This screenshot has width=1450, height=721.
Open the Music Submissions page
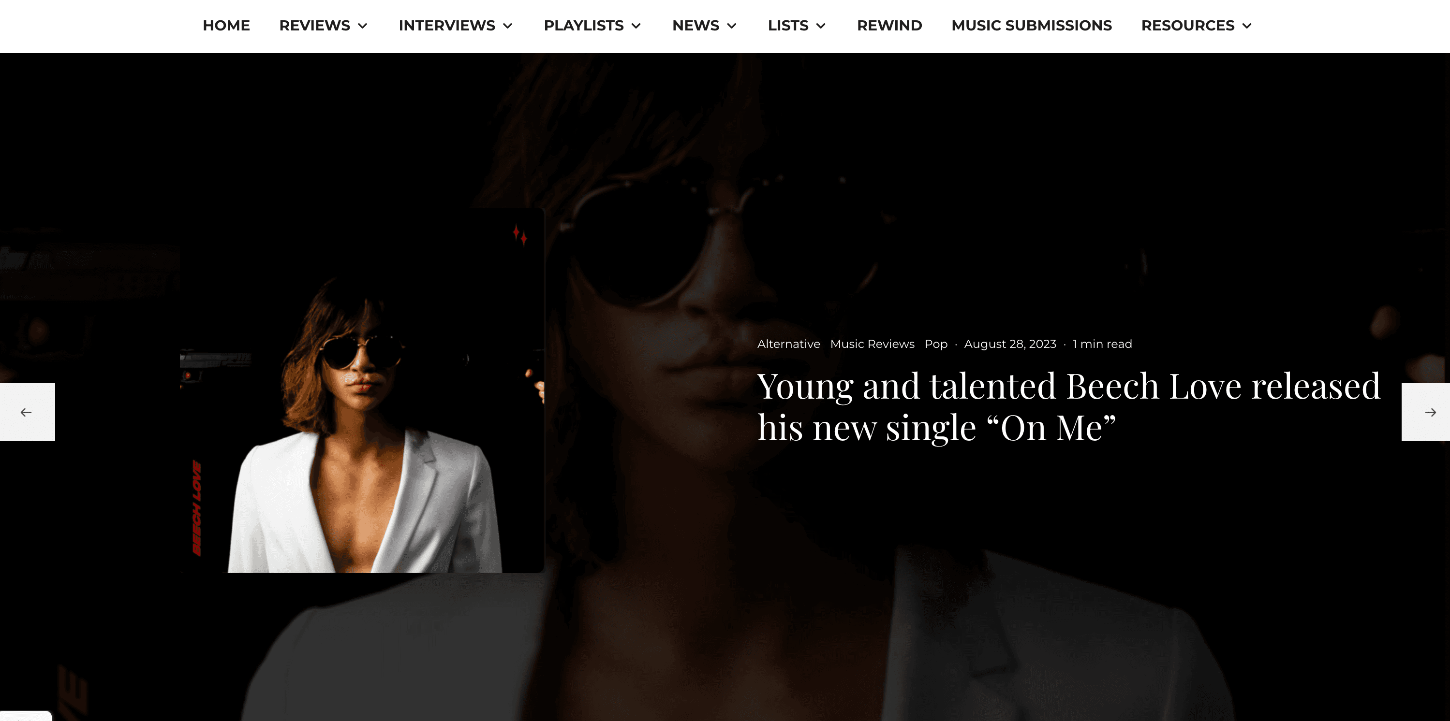(x=1031, y=25)
